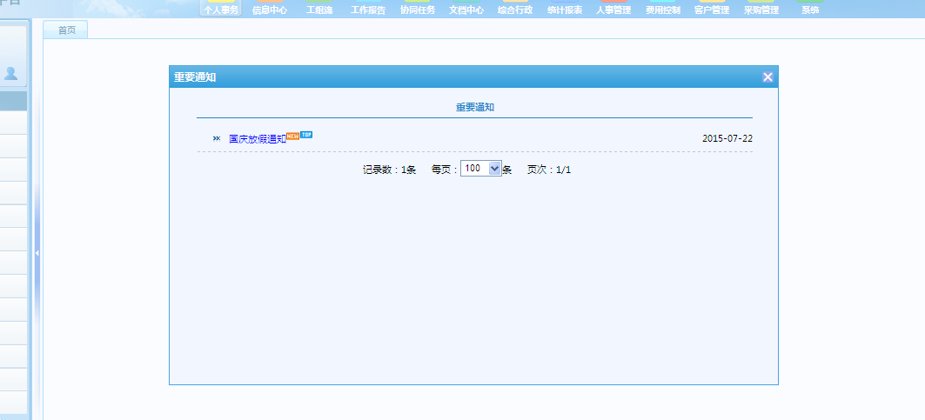Click the user profile icon in sidebar
The width and height of the screenshot is (925, 420).
pyautogui.click(x=11, y=73)
